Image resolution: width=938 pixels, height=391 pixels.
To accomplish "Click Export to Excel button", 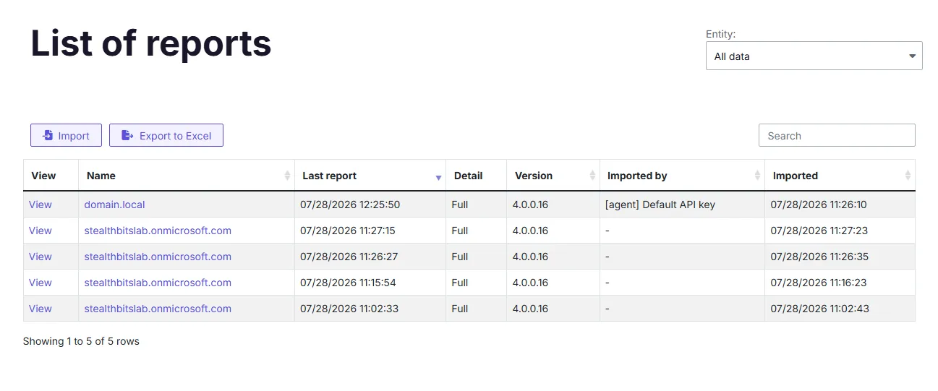I will coord(166,135).
